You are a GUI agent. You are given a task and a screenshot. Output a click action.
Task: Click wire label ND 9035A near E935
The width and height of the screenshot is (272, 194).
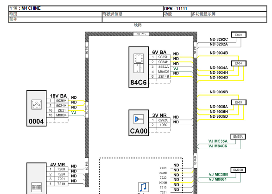tap(219, 107)
